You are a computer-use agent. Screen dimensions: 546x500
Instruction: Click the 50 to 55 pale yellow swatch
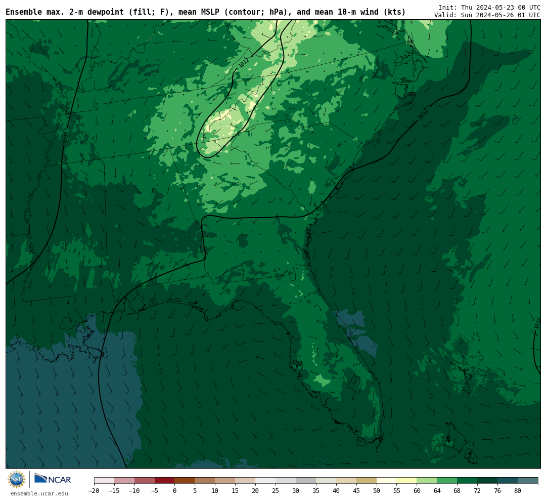coord(387,481)
